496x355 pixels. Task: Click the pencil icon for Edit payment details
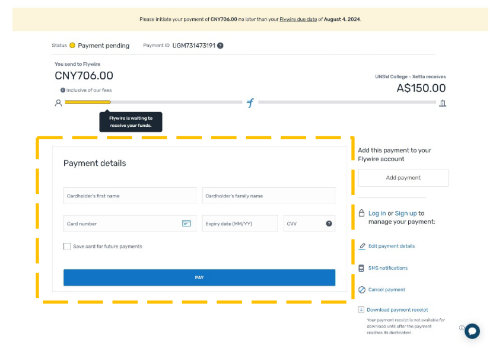click(x=362, y=246)
